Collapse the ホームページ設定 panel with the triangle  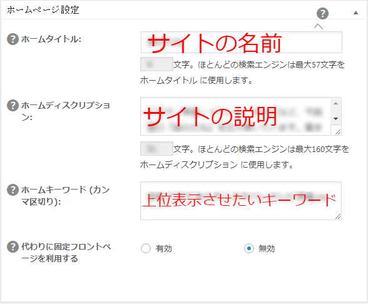pyautogui.click(x=355, y=13)
